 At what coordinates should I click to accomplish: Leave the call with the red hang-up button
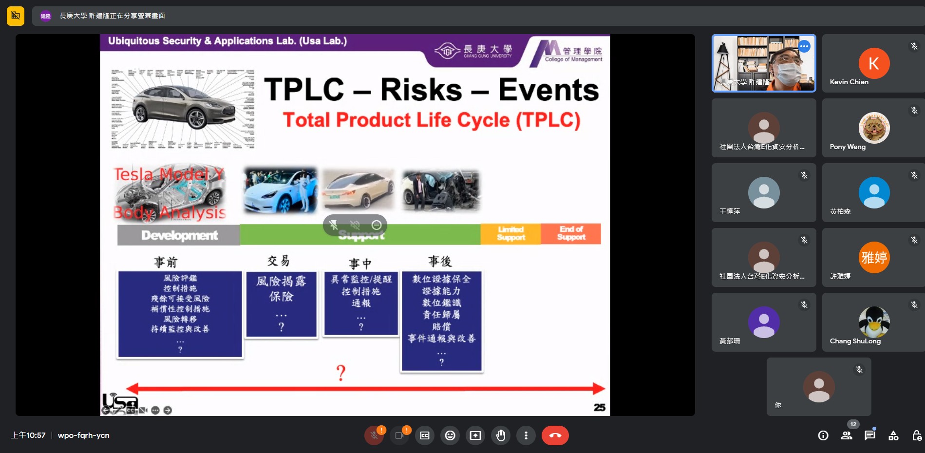click(555, 435)
